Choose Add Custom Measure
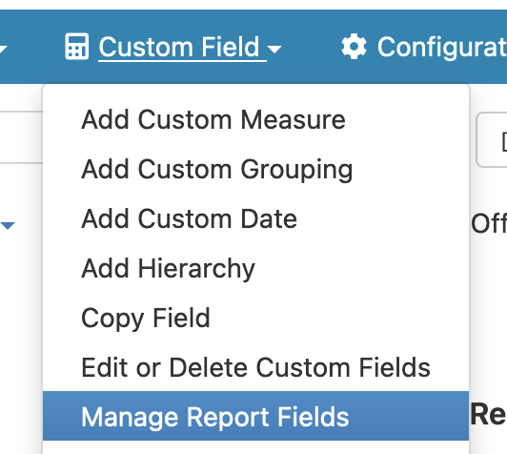 pyautogui.click(x=213, y=120)
